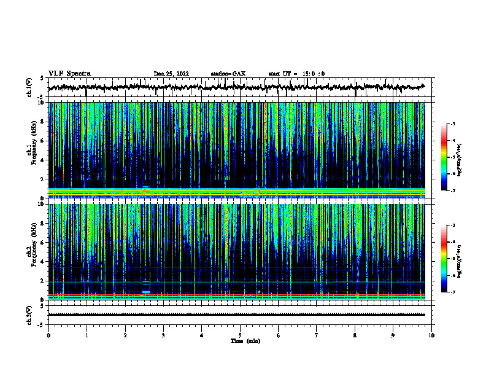Click the ch.3 voltage trace panel

click(236, 315)
